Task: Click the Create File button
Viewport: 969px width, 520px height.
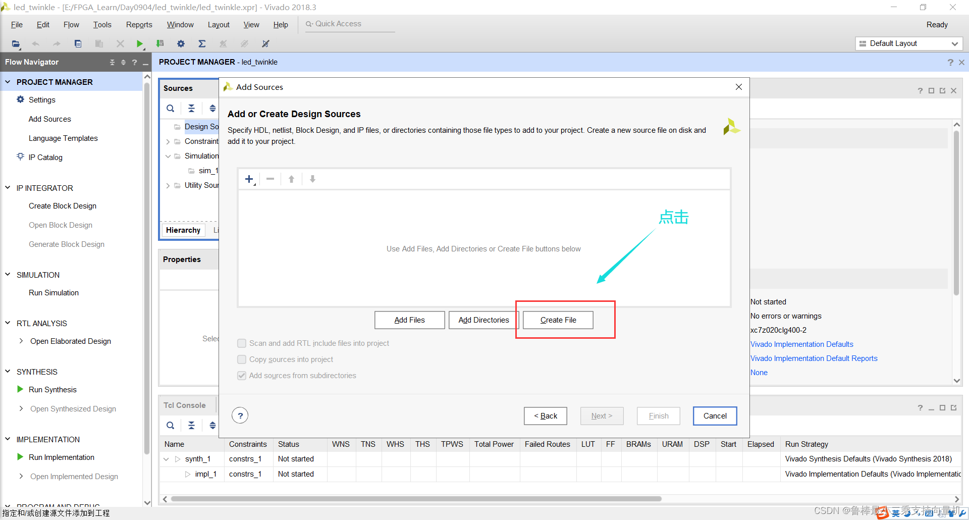Action: tap(558, 320)
